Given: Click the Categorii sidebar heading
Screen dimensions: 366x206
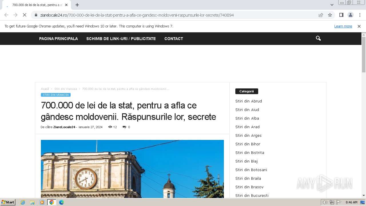Looking at the screenshot, I should (246, 91).
